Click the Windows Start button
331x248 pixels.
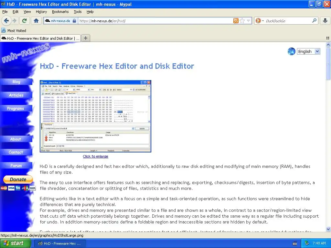click(15, 243)
